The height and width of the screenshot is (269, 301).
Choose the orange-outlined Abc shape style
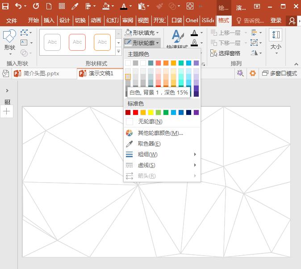coord(102,42)
